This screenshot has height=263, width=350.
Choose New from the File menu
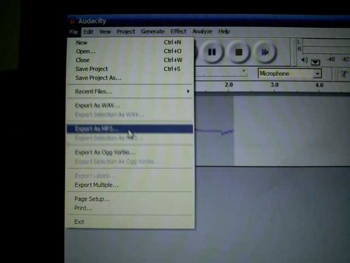click(x=130, y=42)
